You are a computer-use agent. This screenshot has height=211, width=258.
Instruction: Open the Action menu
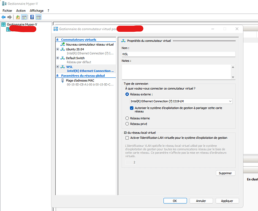pyautogui.click(x=21, y=10)
